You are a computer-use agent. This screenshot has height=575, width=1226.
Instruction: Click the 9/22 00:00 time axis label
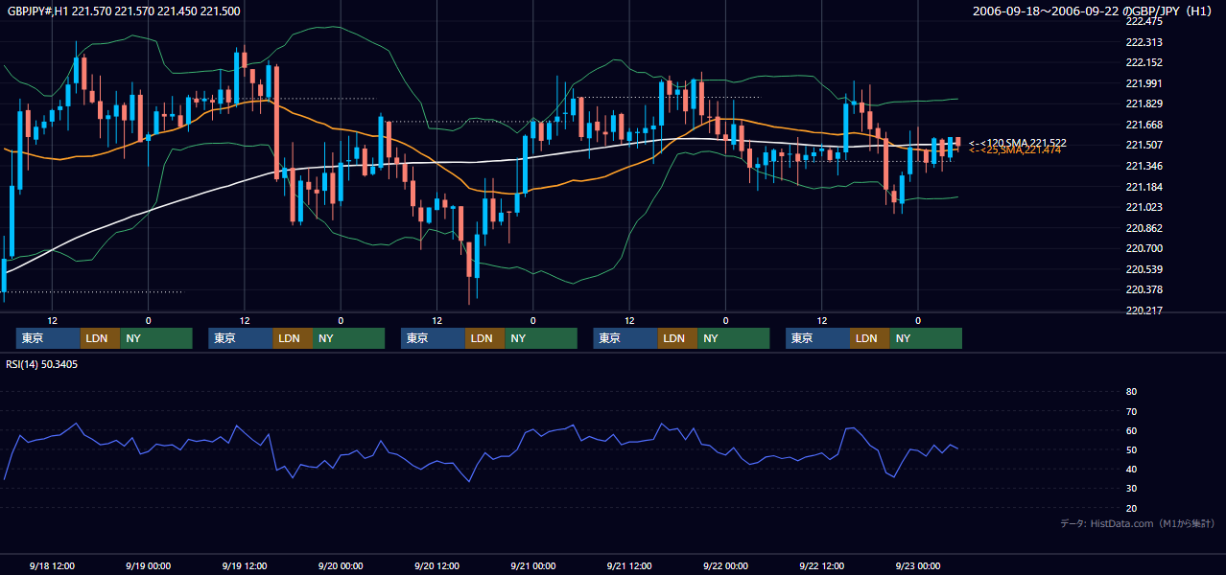point(725,565)
